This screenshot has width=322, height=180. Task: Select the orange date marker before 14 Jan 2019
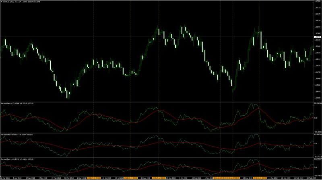260,178
